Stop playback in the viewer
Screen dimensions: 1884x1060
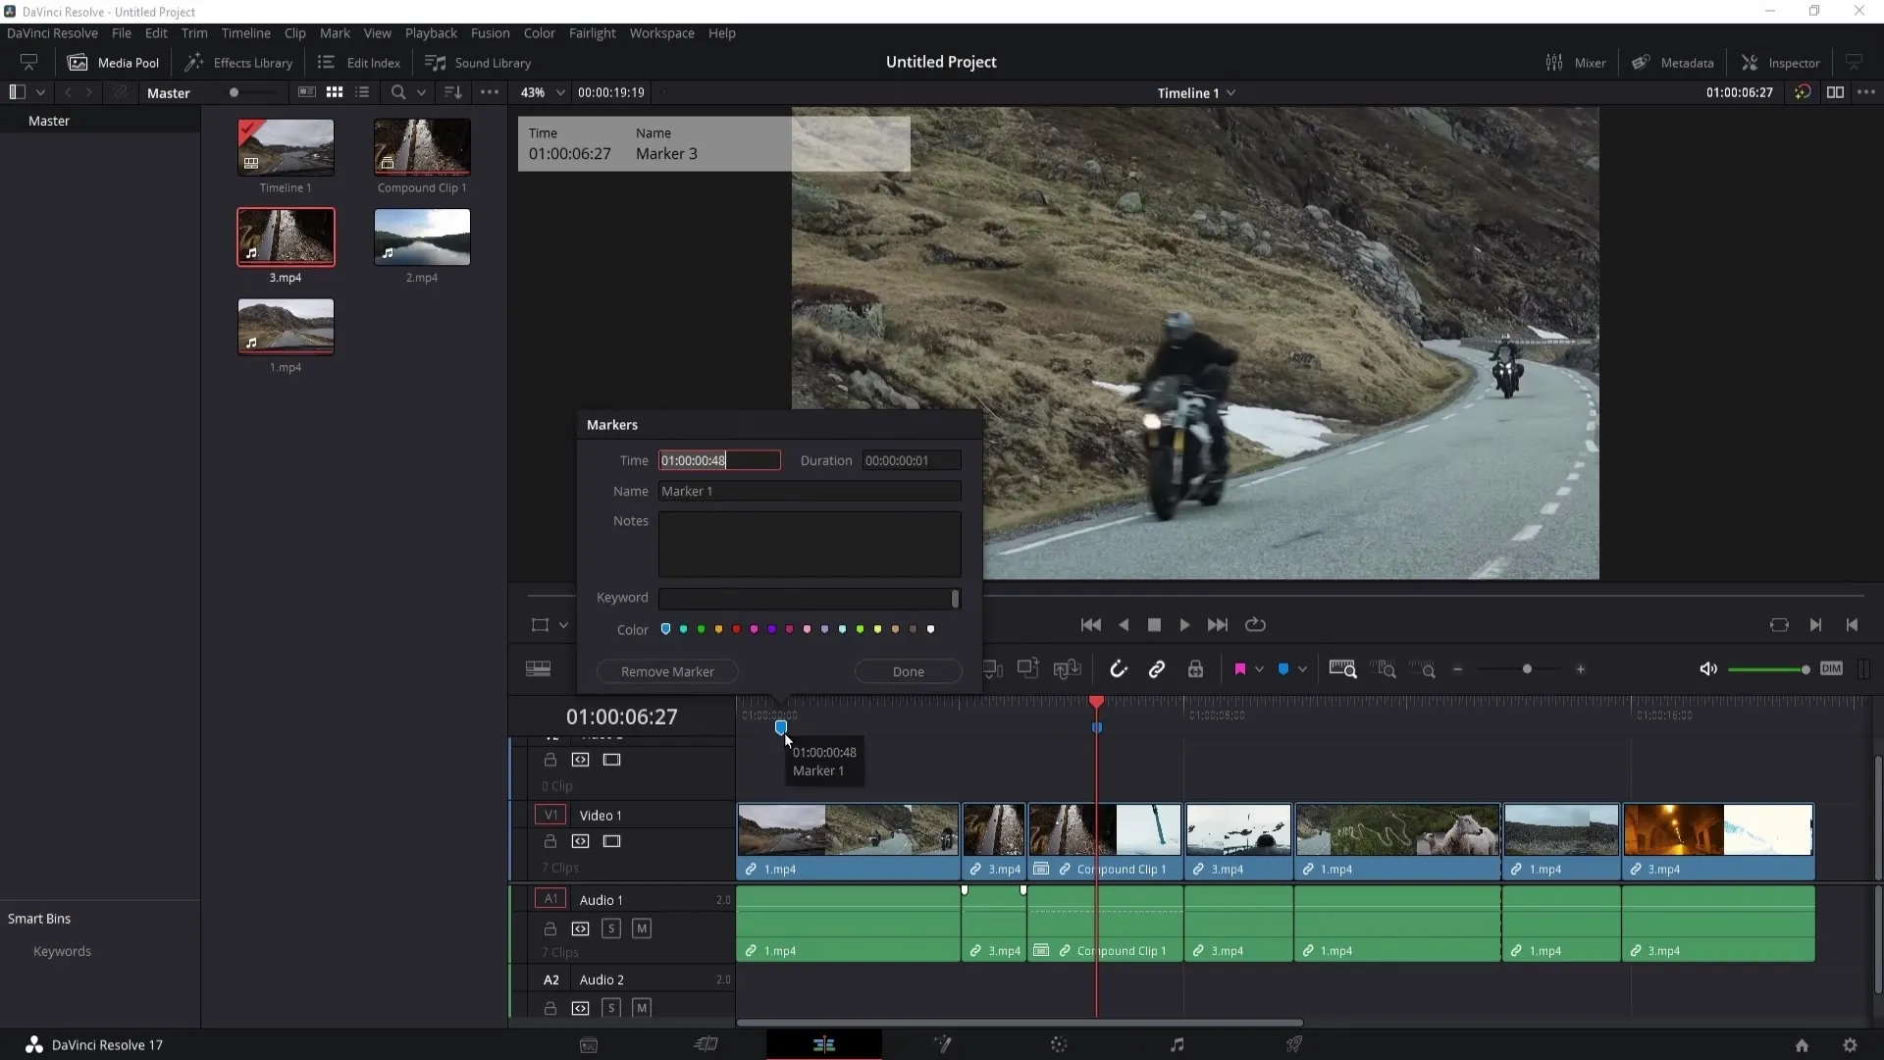point(1154,625)
